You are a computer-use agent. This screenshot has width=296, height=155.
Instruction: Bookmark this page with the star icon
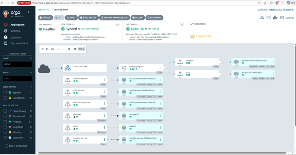tap(259, 3)
